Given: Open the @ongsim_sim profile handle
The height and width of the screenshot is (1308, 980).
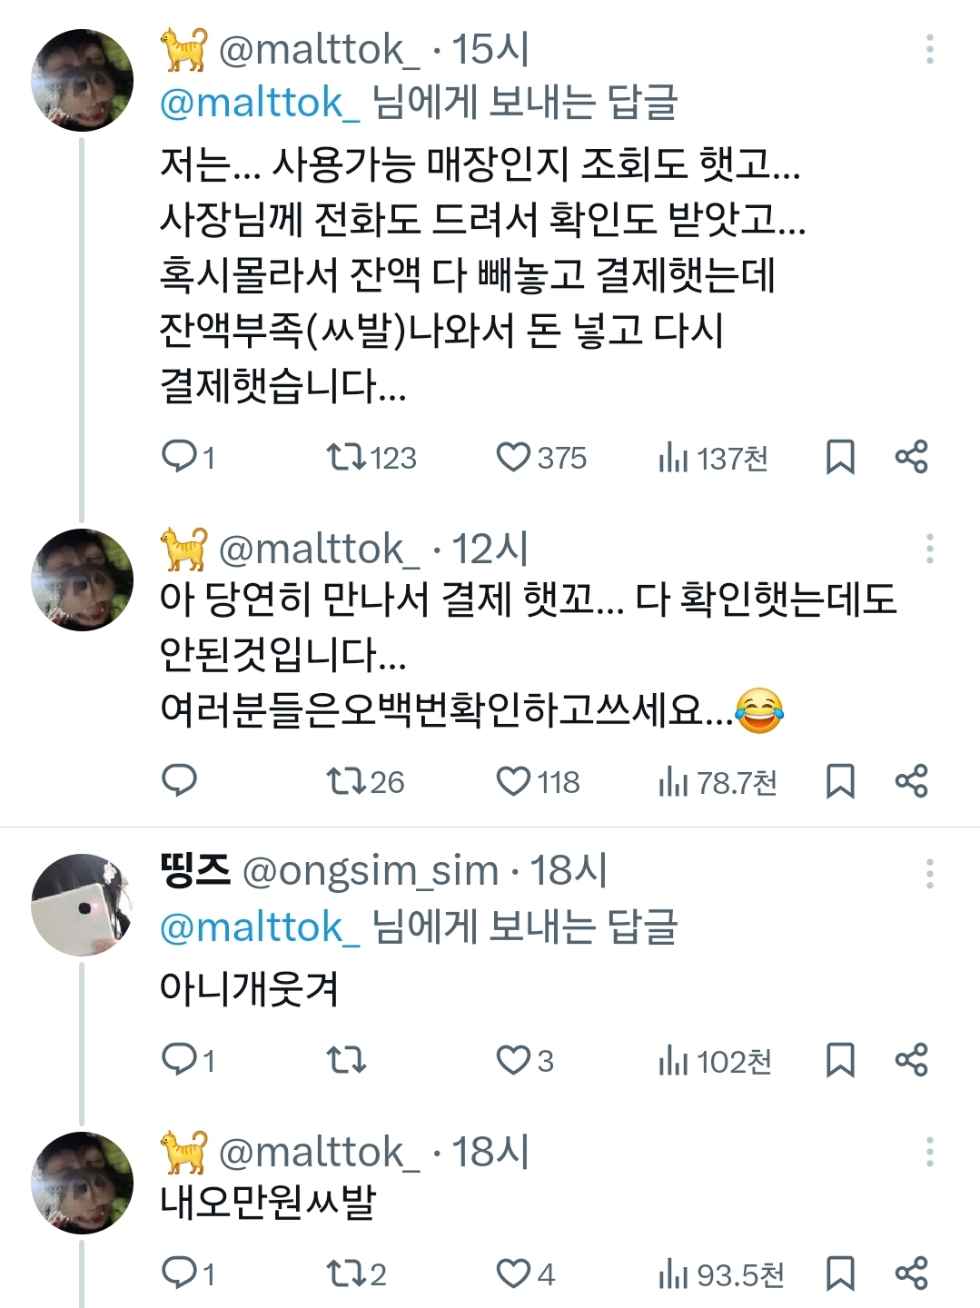Looking at the screenshot, I should pos(371,871).
